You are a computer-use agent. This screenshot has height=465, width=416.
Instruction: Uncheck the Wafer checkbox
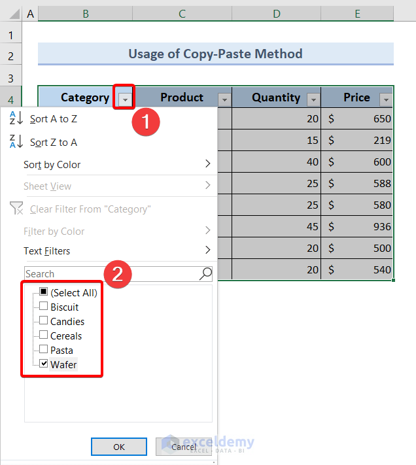click(44, 364)
